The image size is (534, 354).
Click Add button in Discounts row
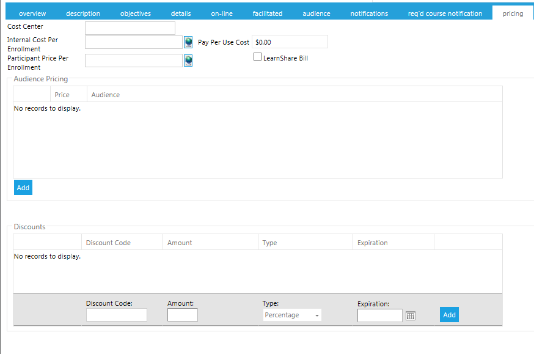click(x=449, y=315)
